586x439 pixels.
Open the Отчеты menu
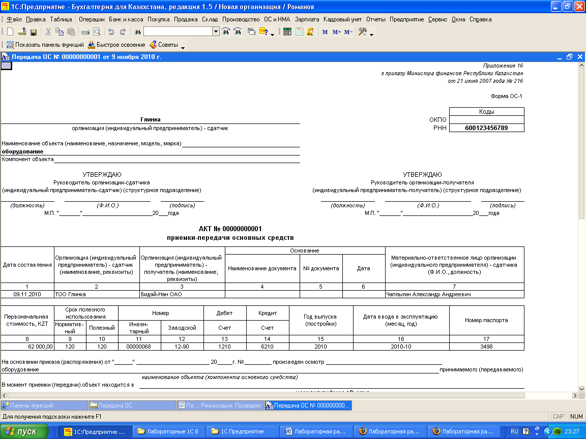tap(375, 19)
